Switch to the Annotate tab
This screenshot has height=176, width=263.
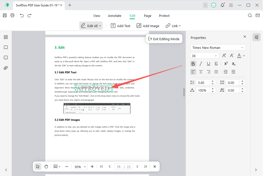[115, 16]
